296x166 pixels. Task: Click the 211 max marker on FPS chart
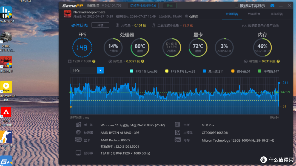pyautogui.click(x=279, y=83)
